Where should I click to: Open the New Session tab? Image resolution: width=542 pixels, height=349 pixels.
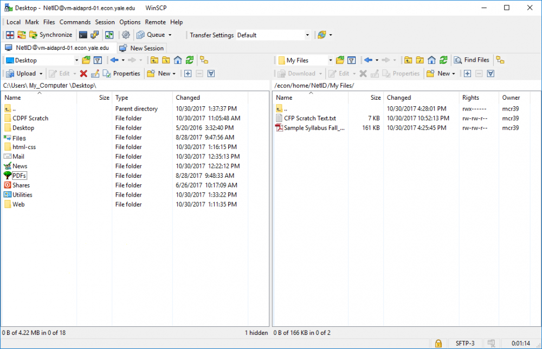click(x=141, y=48)
